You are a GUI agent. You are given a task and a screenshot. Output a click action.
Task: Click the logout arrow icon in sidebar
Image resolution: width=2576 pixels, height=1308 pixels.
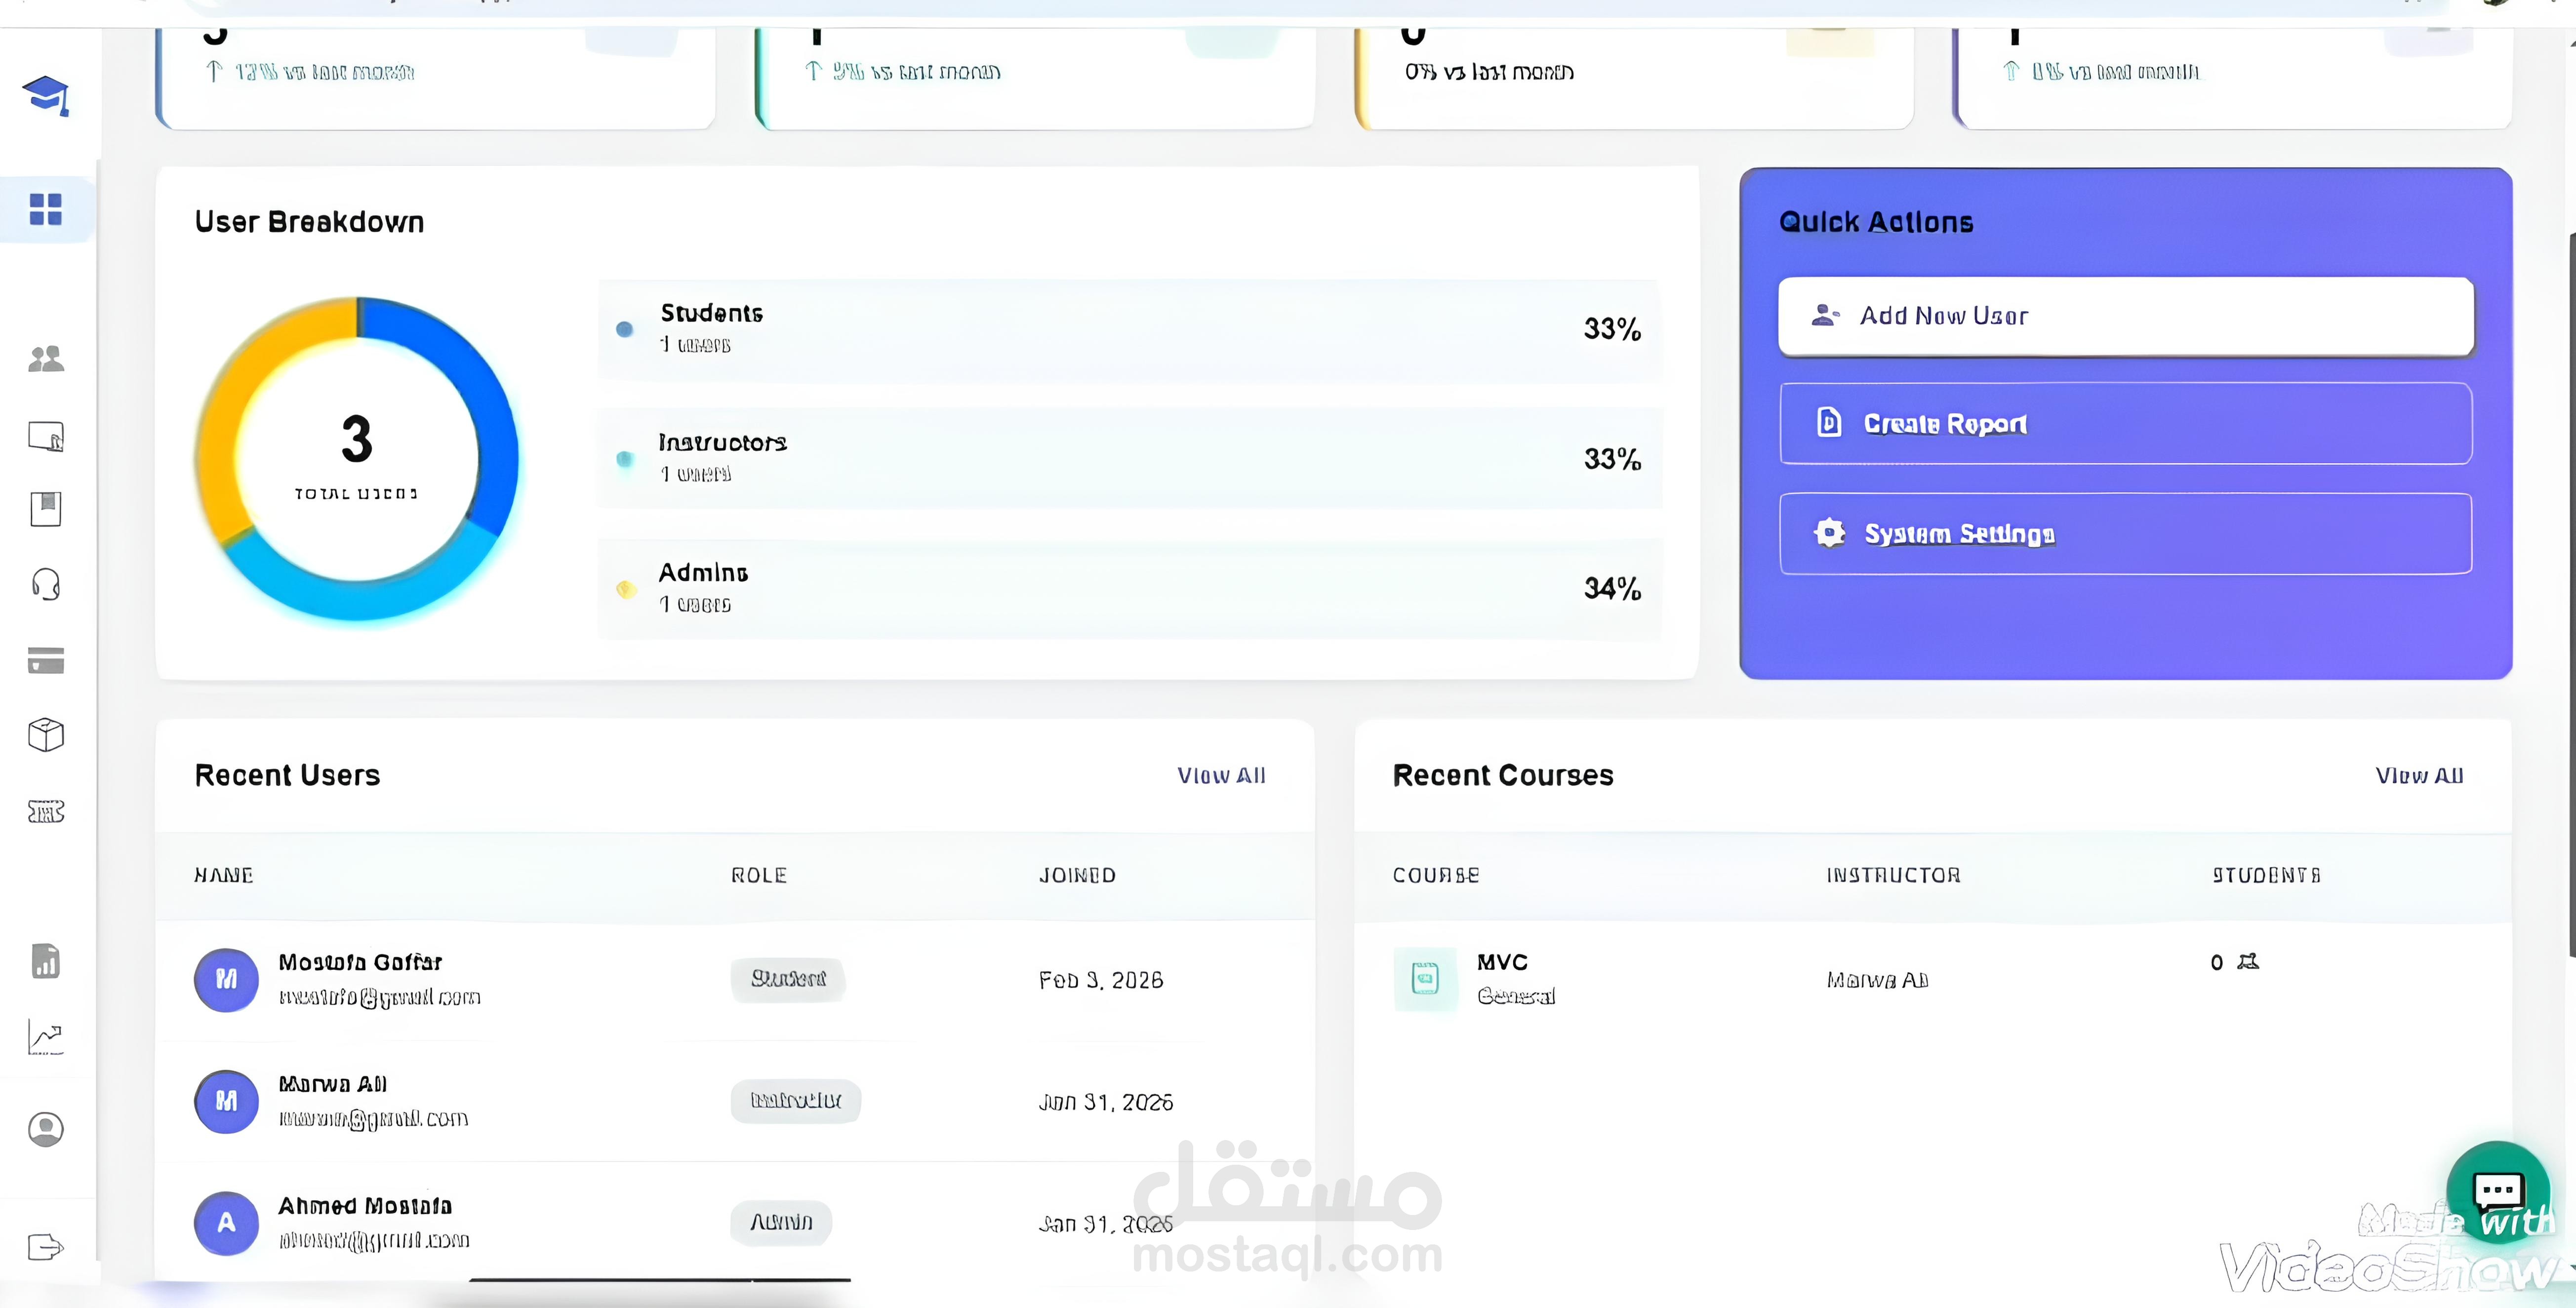46,1247
